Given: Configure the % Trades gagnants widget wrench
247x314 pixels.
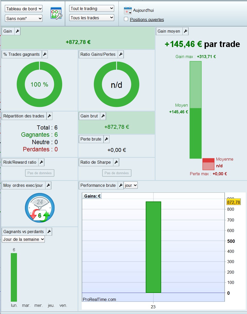Looking at the screenshot, I should pos(45,54).
